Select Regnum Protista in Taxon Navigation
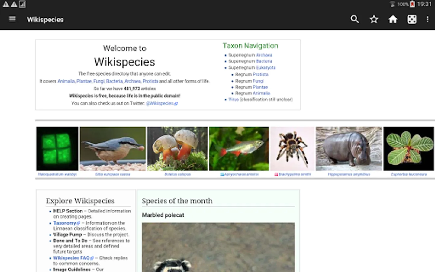 [x=260, y=74]
